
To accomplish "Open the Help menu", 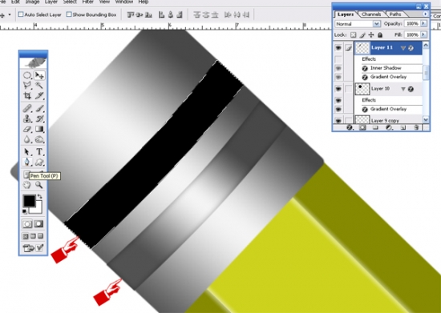I will click(144, 2).
